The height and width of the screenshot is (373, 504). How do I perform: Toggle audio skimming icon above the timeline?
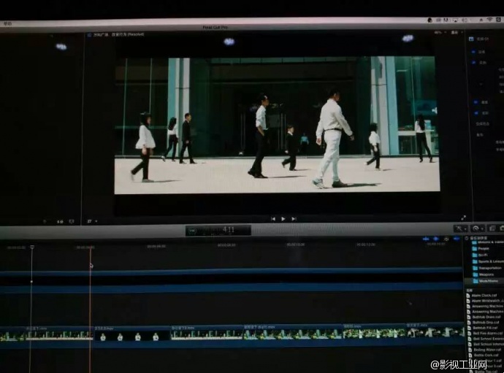436,239
